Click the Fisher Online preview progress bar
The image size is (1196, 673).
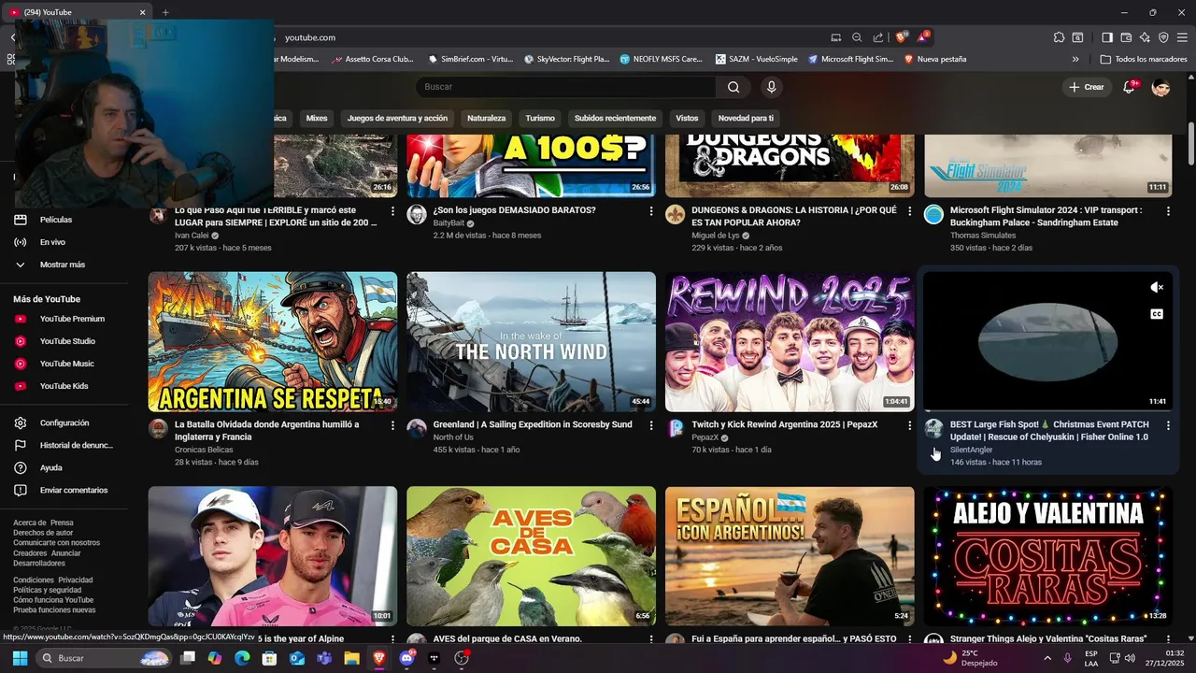1048,411
